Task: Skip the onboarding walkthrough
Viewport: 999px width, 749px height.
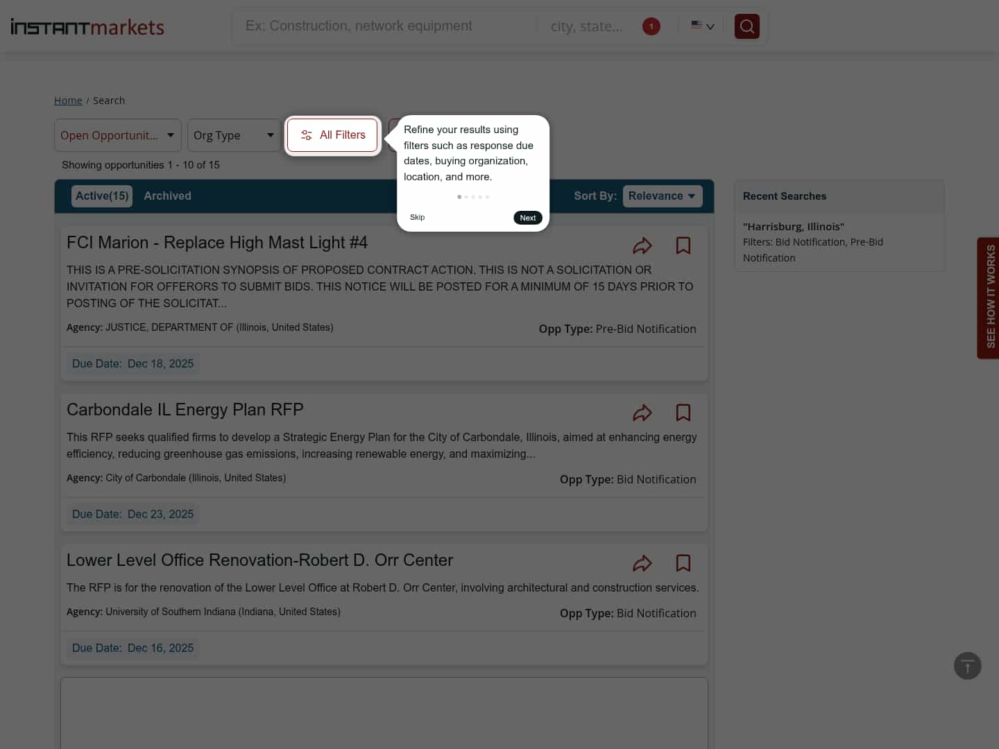Action: tap(417, 217)
